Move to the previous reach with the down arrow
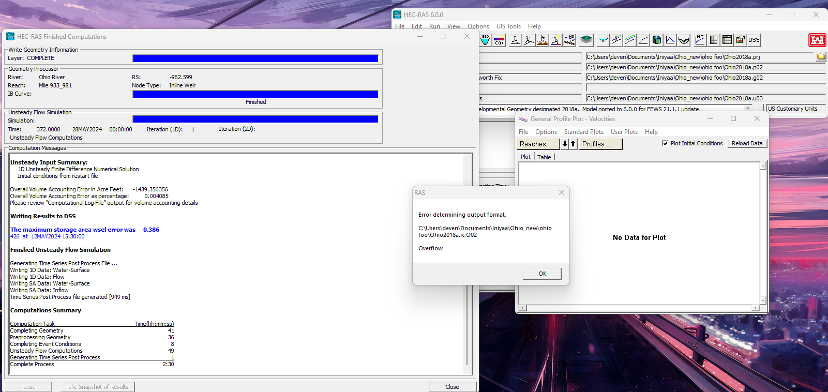Image resolution: width=828 pixels, height=392 pixels. [x=565, y=144]
